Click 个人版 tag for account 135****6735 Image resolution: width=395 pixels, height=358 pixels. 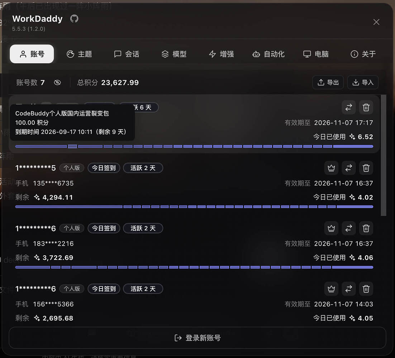pos(72,168)
